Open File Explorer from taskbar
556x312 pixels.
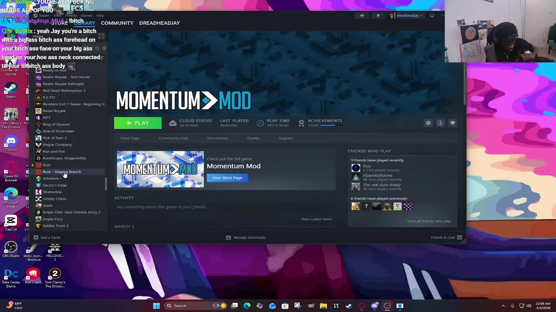point(323,306)
